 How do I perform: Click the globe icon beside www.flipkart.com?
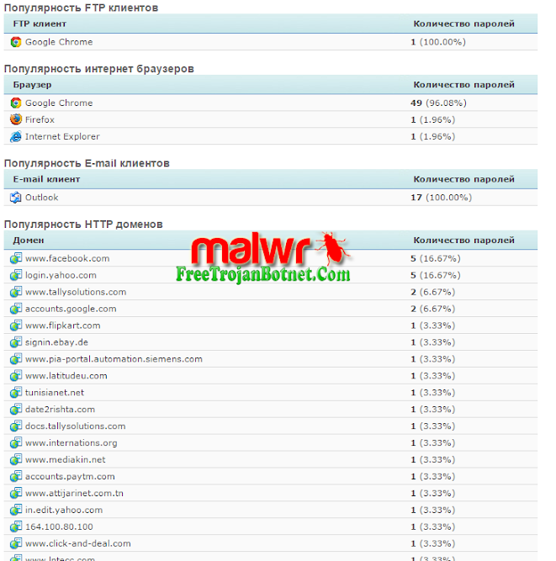(16, 325)
